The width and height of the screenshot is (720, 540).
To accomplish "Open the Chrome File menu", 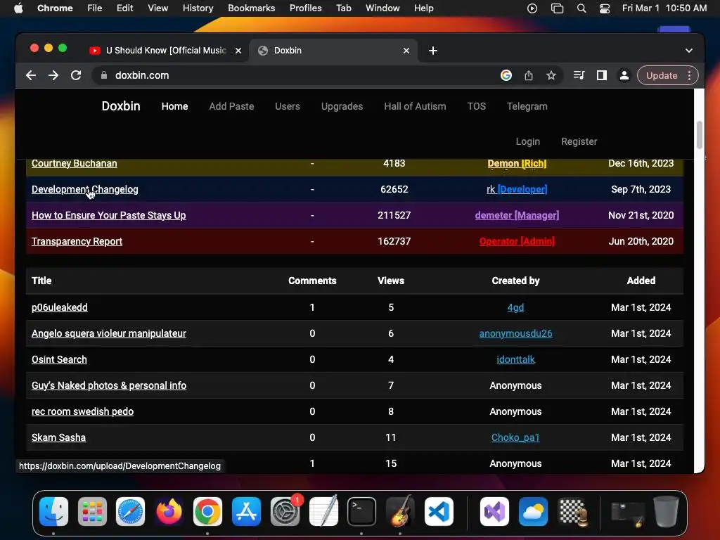I will (95, 8).
